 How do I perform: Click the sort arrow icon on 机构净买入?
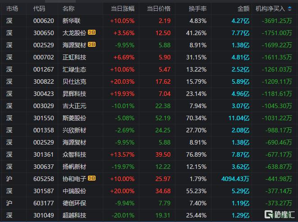(289, 9)
